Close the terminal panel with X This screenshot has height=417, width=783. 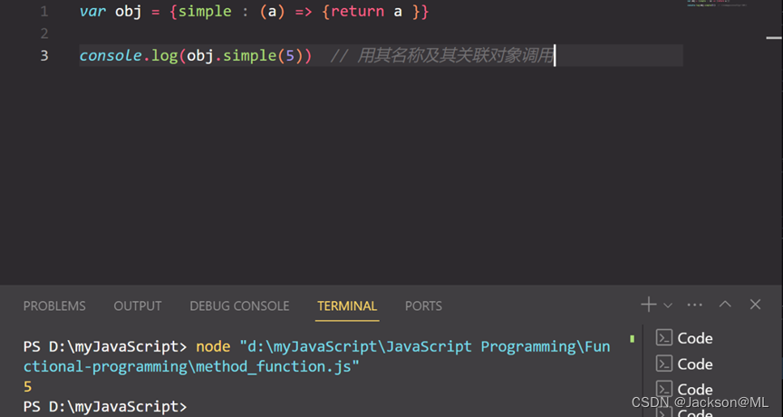(x=755, y=305)
